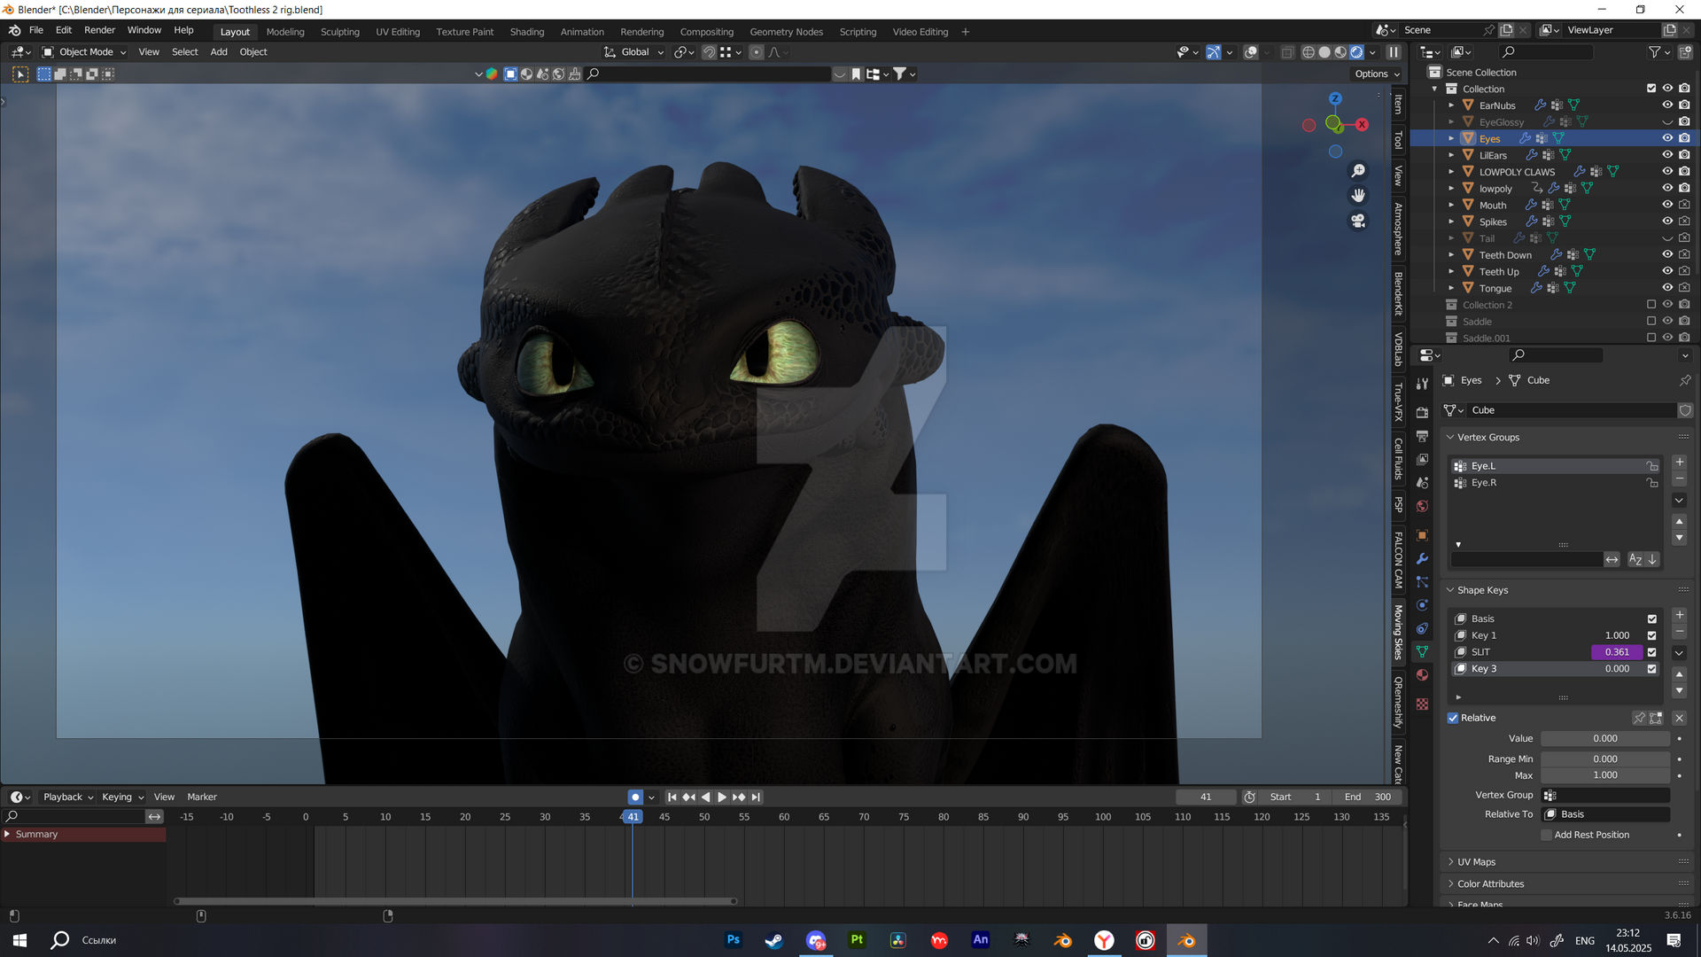Select the Modifier Properties wrench icon
This screenshot has height=957, width=1701.
pos(1422,558)
